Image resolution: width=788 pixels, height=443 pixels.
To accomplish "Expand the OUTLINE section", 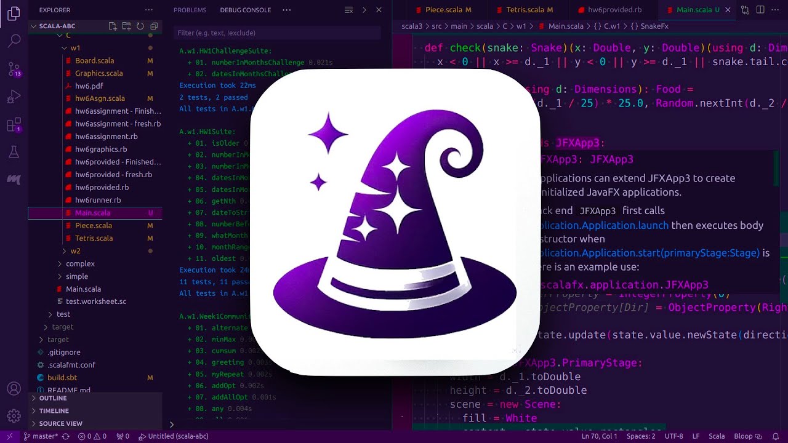I will coord(95,398).
